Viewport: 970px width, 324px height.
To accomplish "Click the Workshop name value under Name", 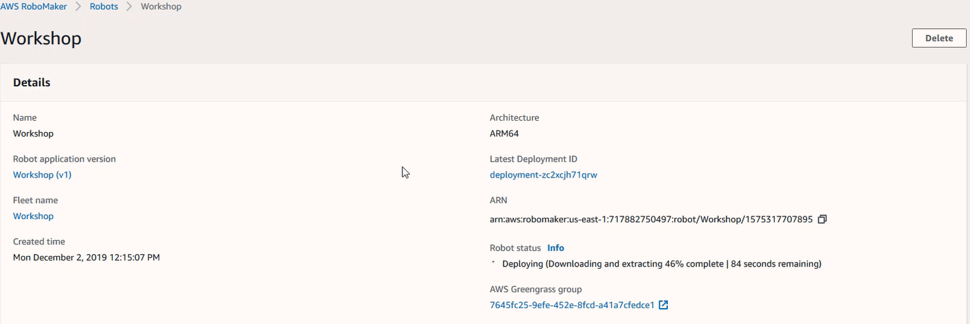I will [x=33, y=133].
